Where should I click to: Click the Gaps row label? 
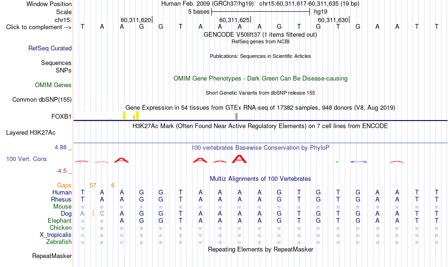pyautogui.click(x=64, y=186)
